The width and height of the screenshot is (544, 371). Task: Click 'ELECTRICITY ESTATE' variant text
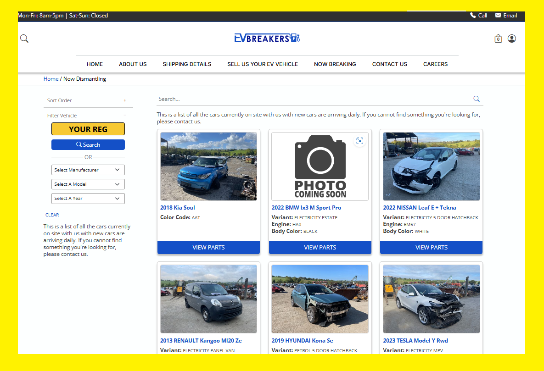pos(316,218)
